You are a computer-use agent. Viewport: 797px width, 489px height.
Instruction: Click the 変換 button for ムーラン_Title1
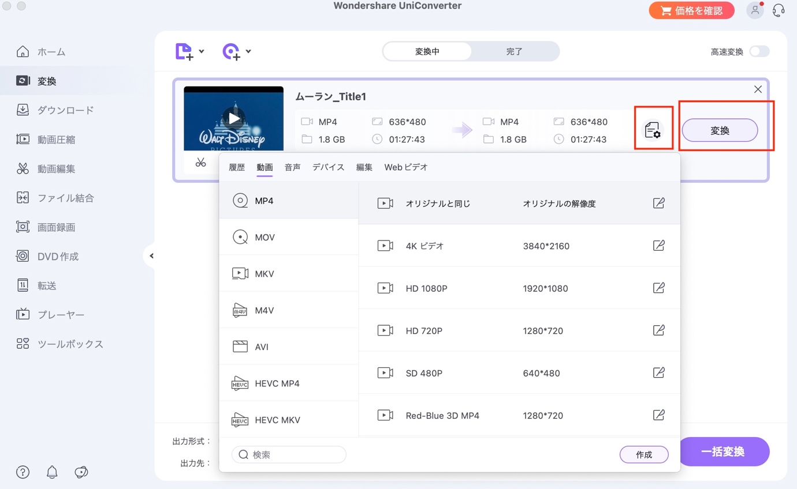tap(720, 130)
